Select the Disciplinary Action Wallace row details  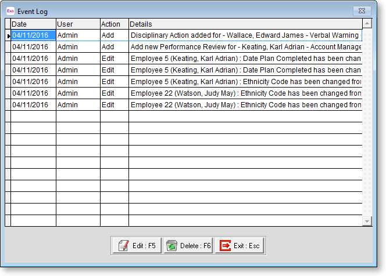[x=244, y=35]
